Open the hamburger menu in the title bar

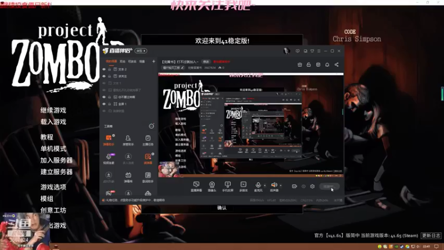(x=319, y=51)
